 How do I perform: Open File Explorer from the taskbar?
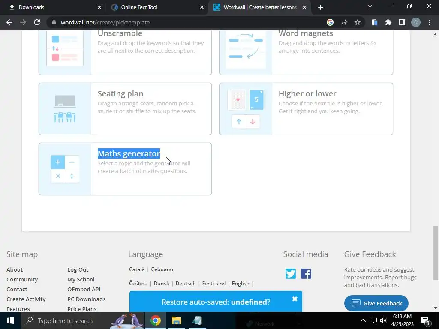[176, 320]
